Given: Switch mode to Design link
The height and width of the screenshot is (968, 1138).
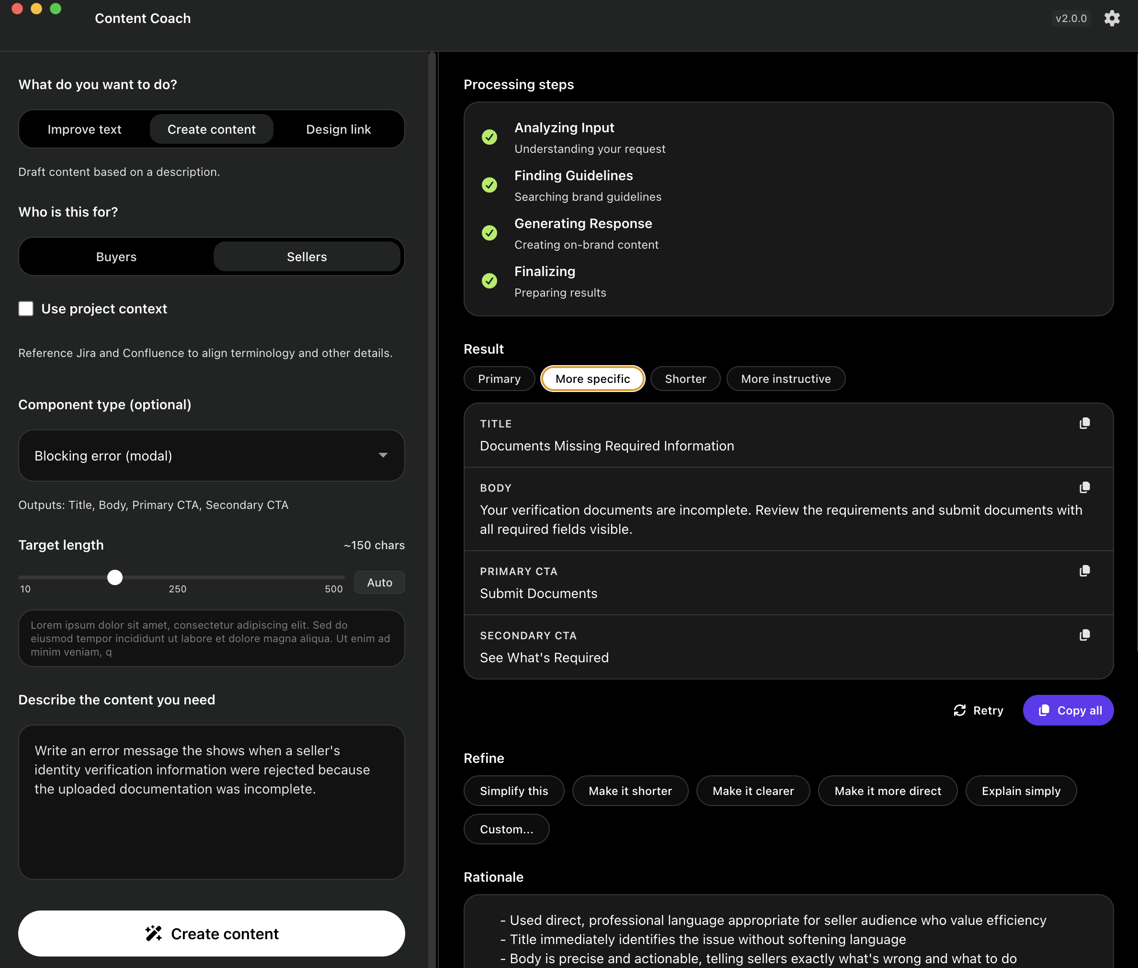Looking at the screenshot, I should click(339, 129).
